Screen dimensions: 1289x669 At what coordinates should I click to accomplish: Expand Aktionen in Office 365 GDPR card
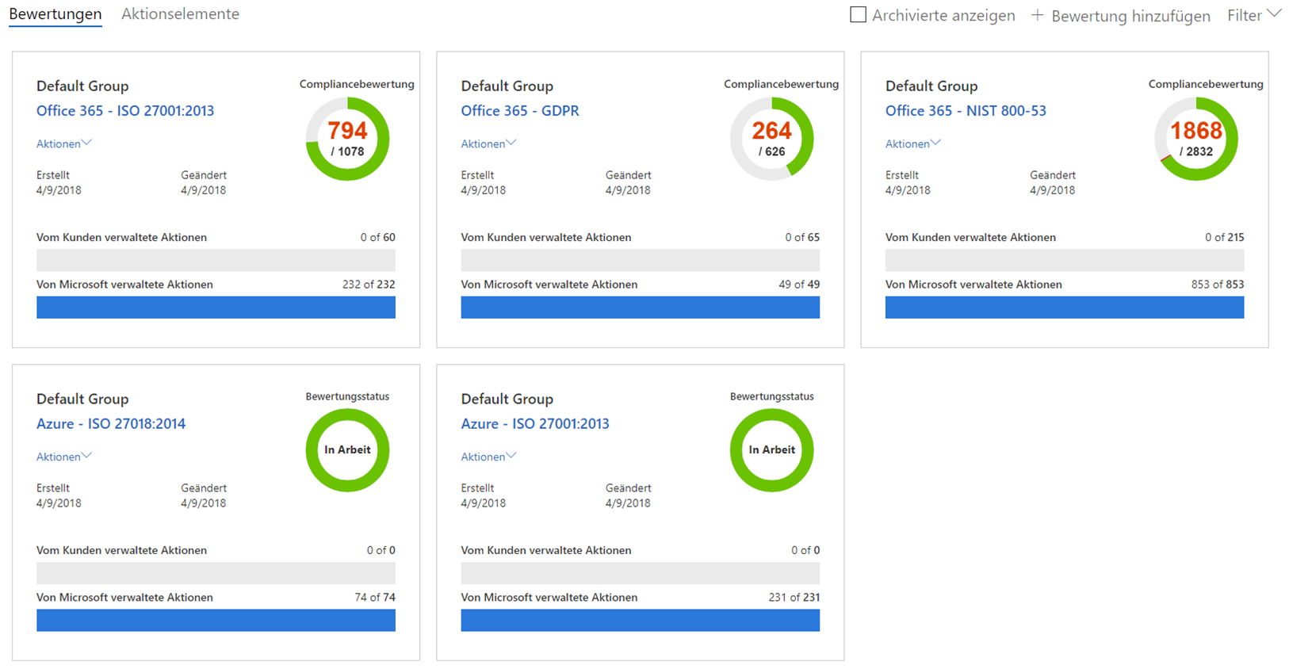point(489,143)
